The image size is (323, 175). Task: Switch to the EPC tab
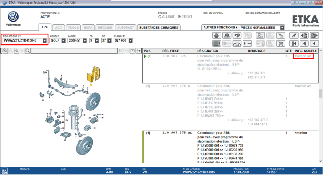tap(45, 27)
